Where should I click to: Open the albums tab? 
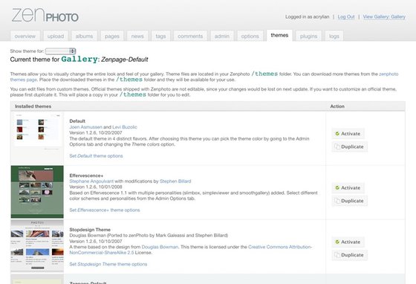coord(84,36)
